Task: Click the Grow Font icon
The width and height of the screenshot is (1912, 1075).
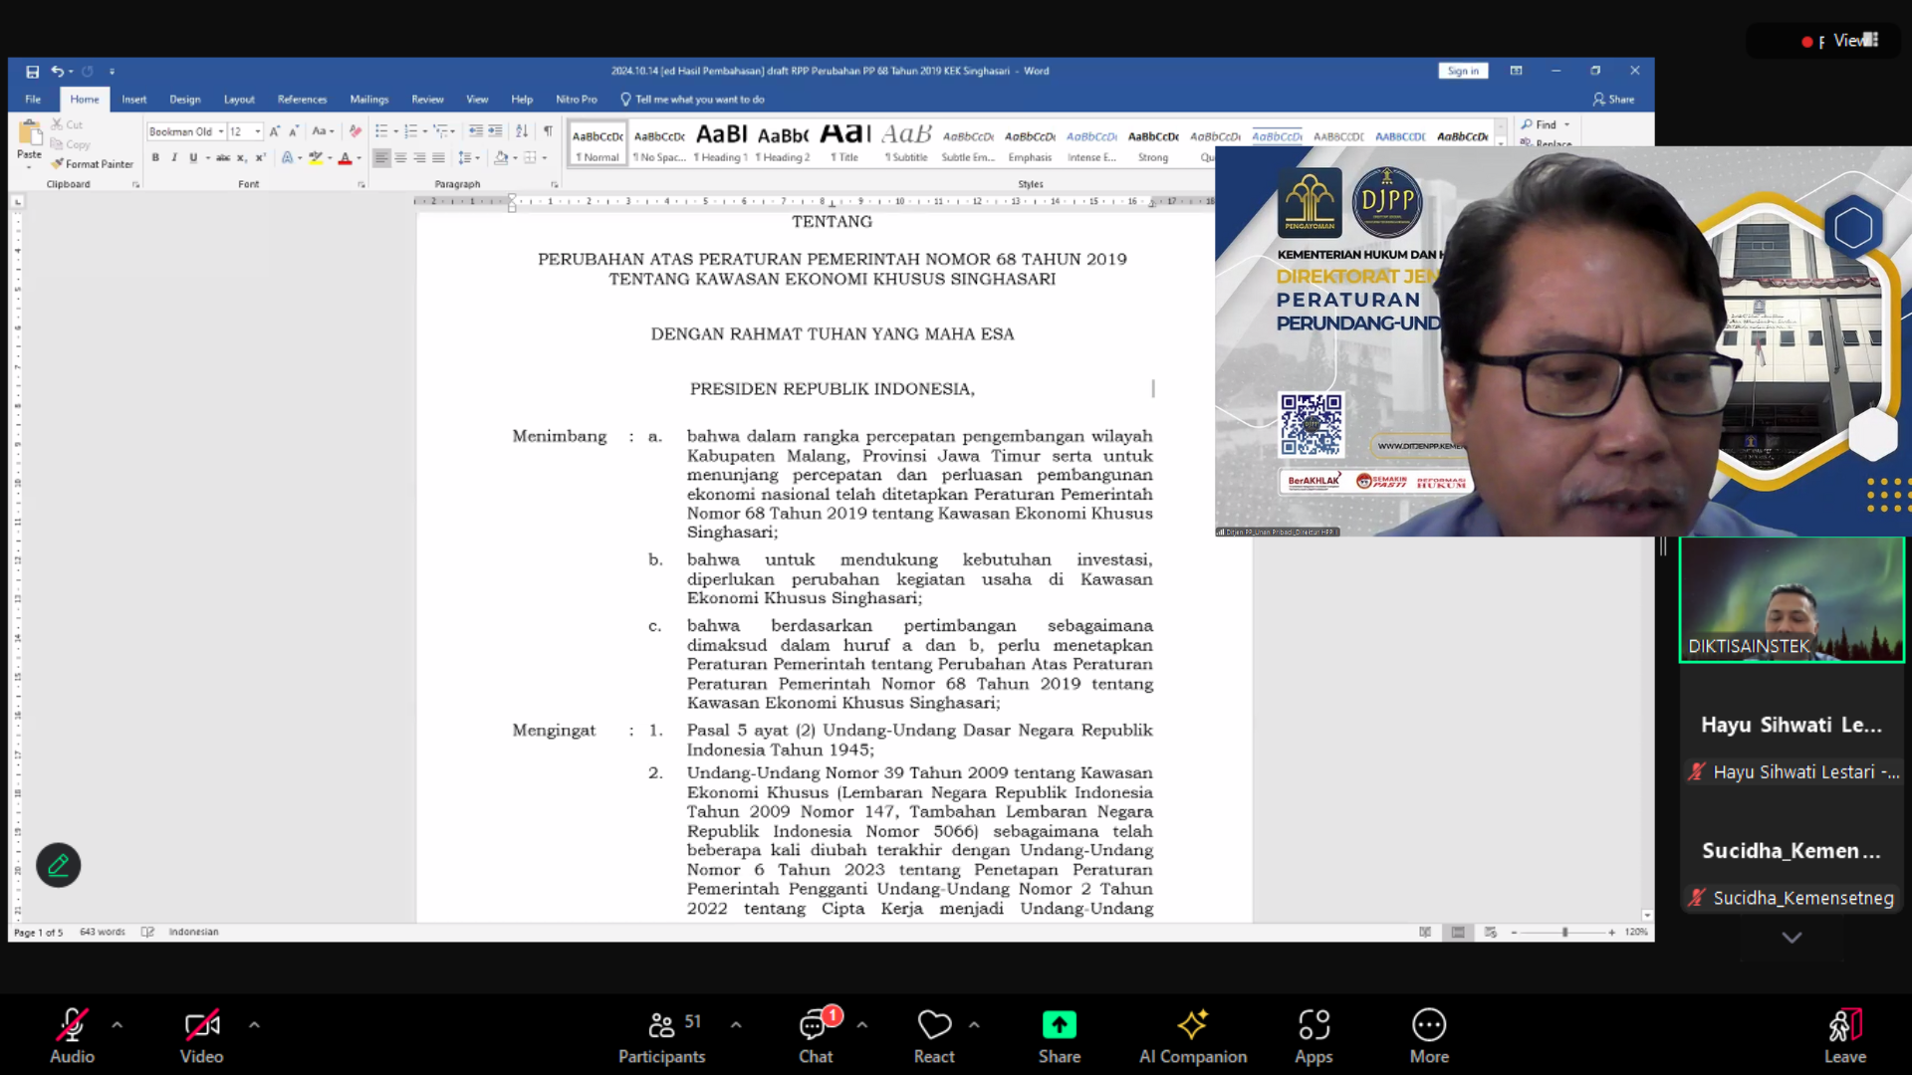Action: tap(275, 131)
